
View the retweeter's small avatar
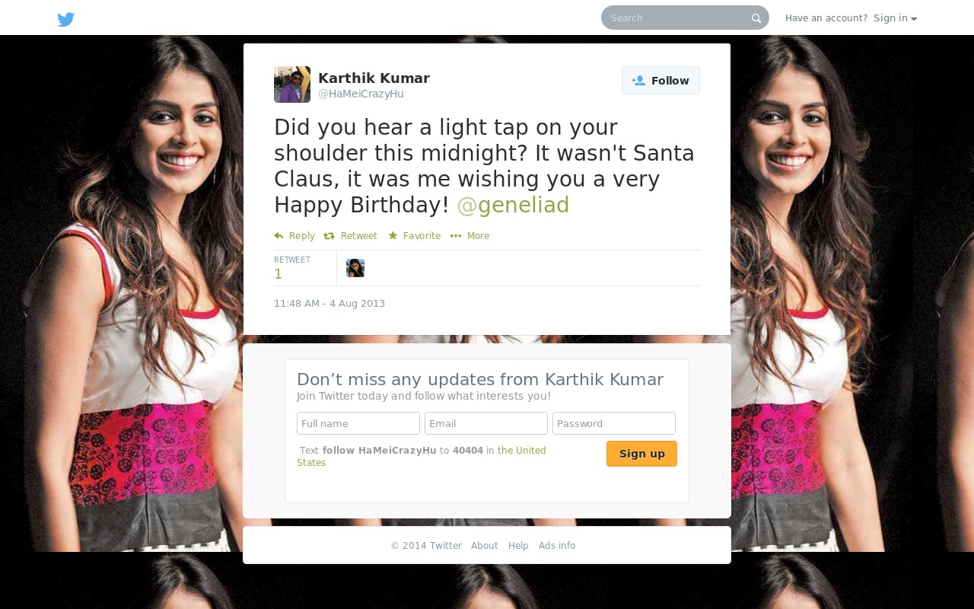click(x=355, y=268)
